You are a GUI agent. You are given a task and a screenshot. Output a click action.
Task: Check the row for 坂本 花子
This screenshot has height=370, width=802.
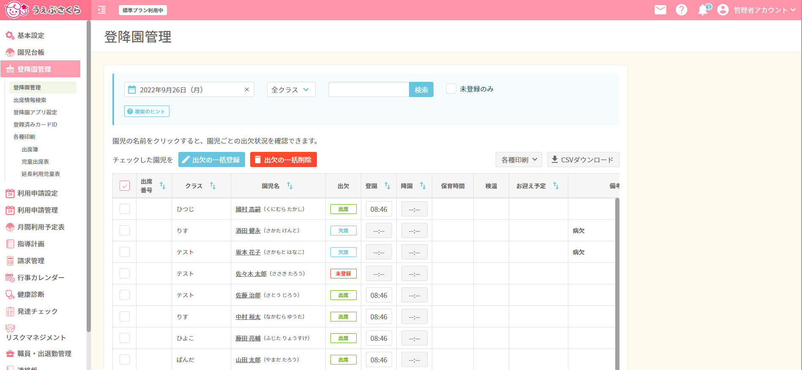pos(125,252)
